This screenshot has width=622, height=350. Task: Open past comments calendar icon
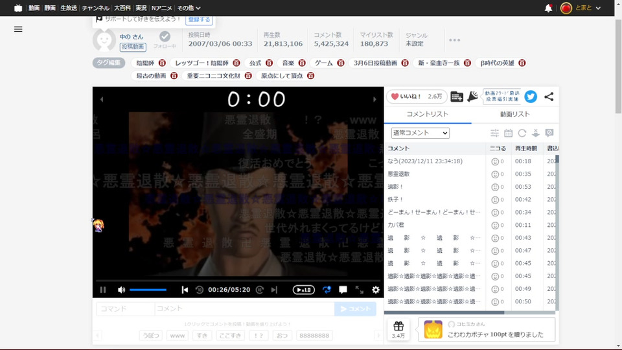508,133
